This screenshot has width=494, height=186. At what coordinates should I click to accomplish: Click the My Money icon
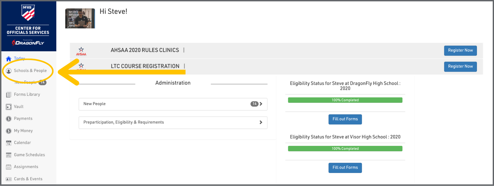9,131
